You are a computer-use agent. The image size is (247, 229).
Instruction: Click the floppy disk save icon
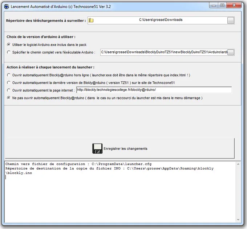tap(97, 148)
